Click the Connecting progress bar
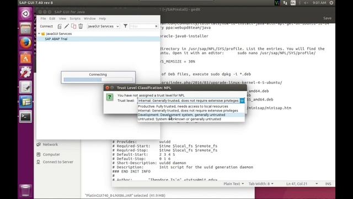The width and height of the screenshot is (353, 199). (98, 80)
